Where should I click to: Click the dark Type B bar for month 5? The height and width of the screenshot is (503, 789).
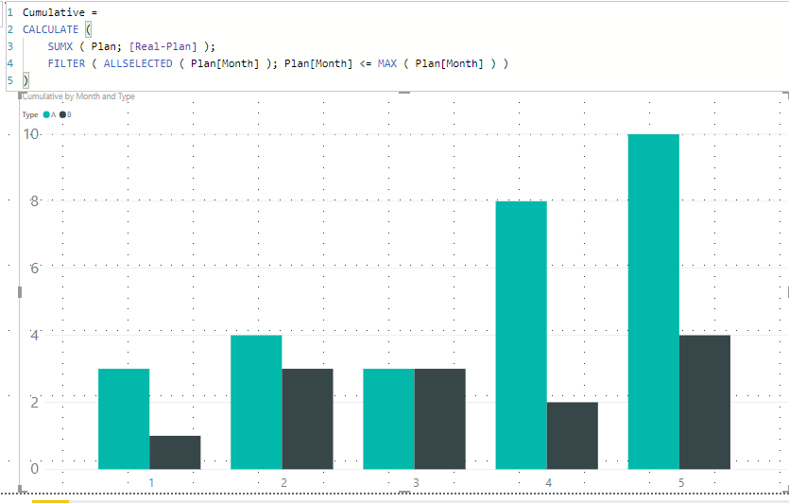[705, 402]
